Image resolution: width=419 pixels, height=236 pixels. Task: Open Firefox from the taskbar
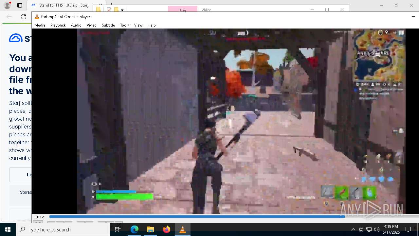166,229
